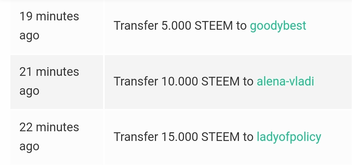Open the goodybest account link

(x=278, y=26)
